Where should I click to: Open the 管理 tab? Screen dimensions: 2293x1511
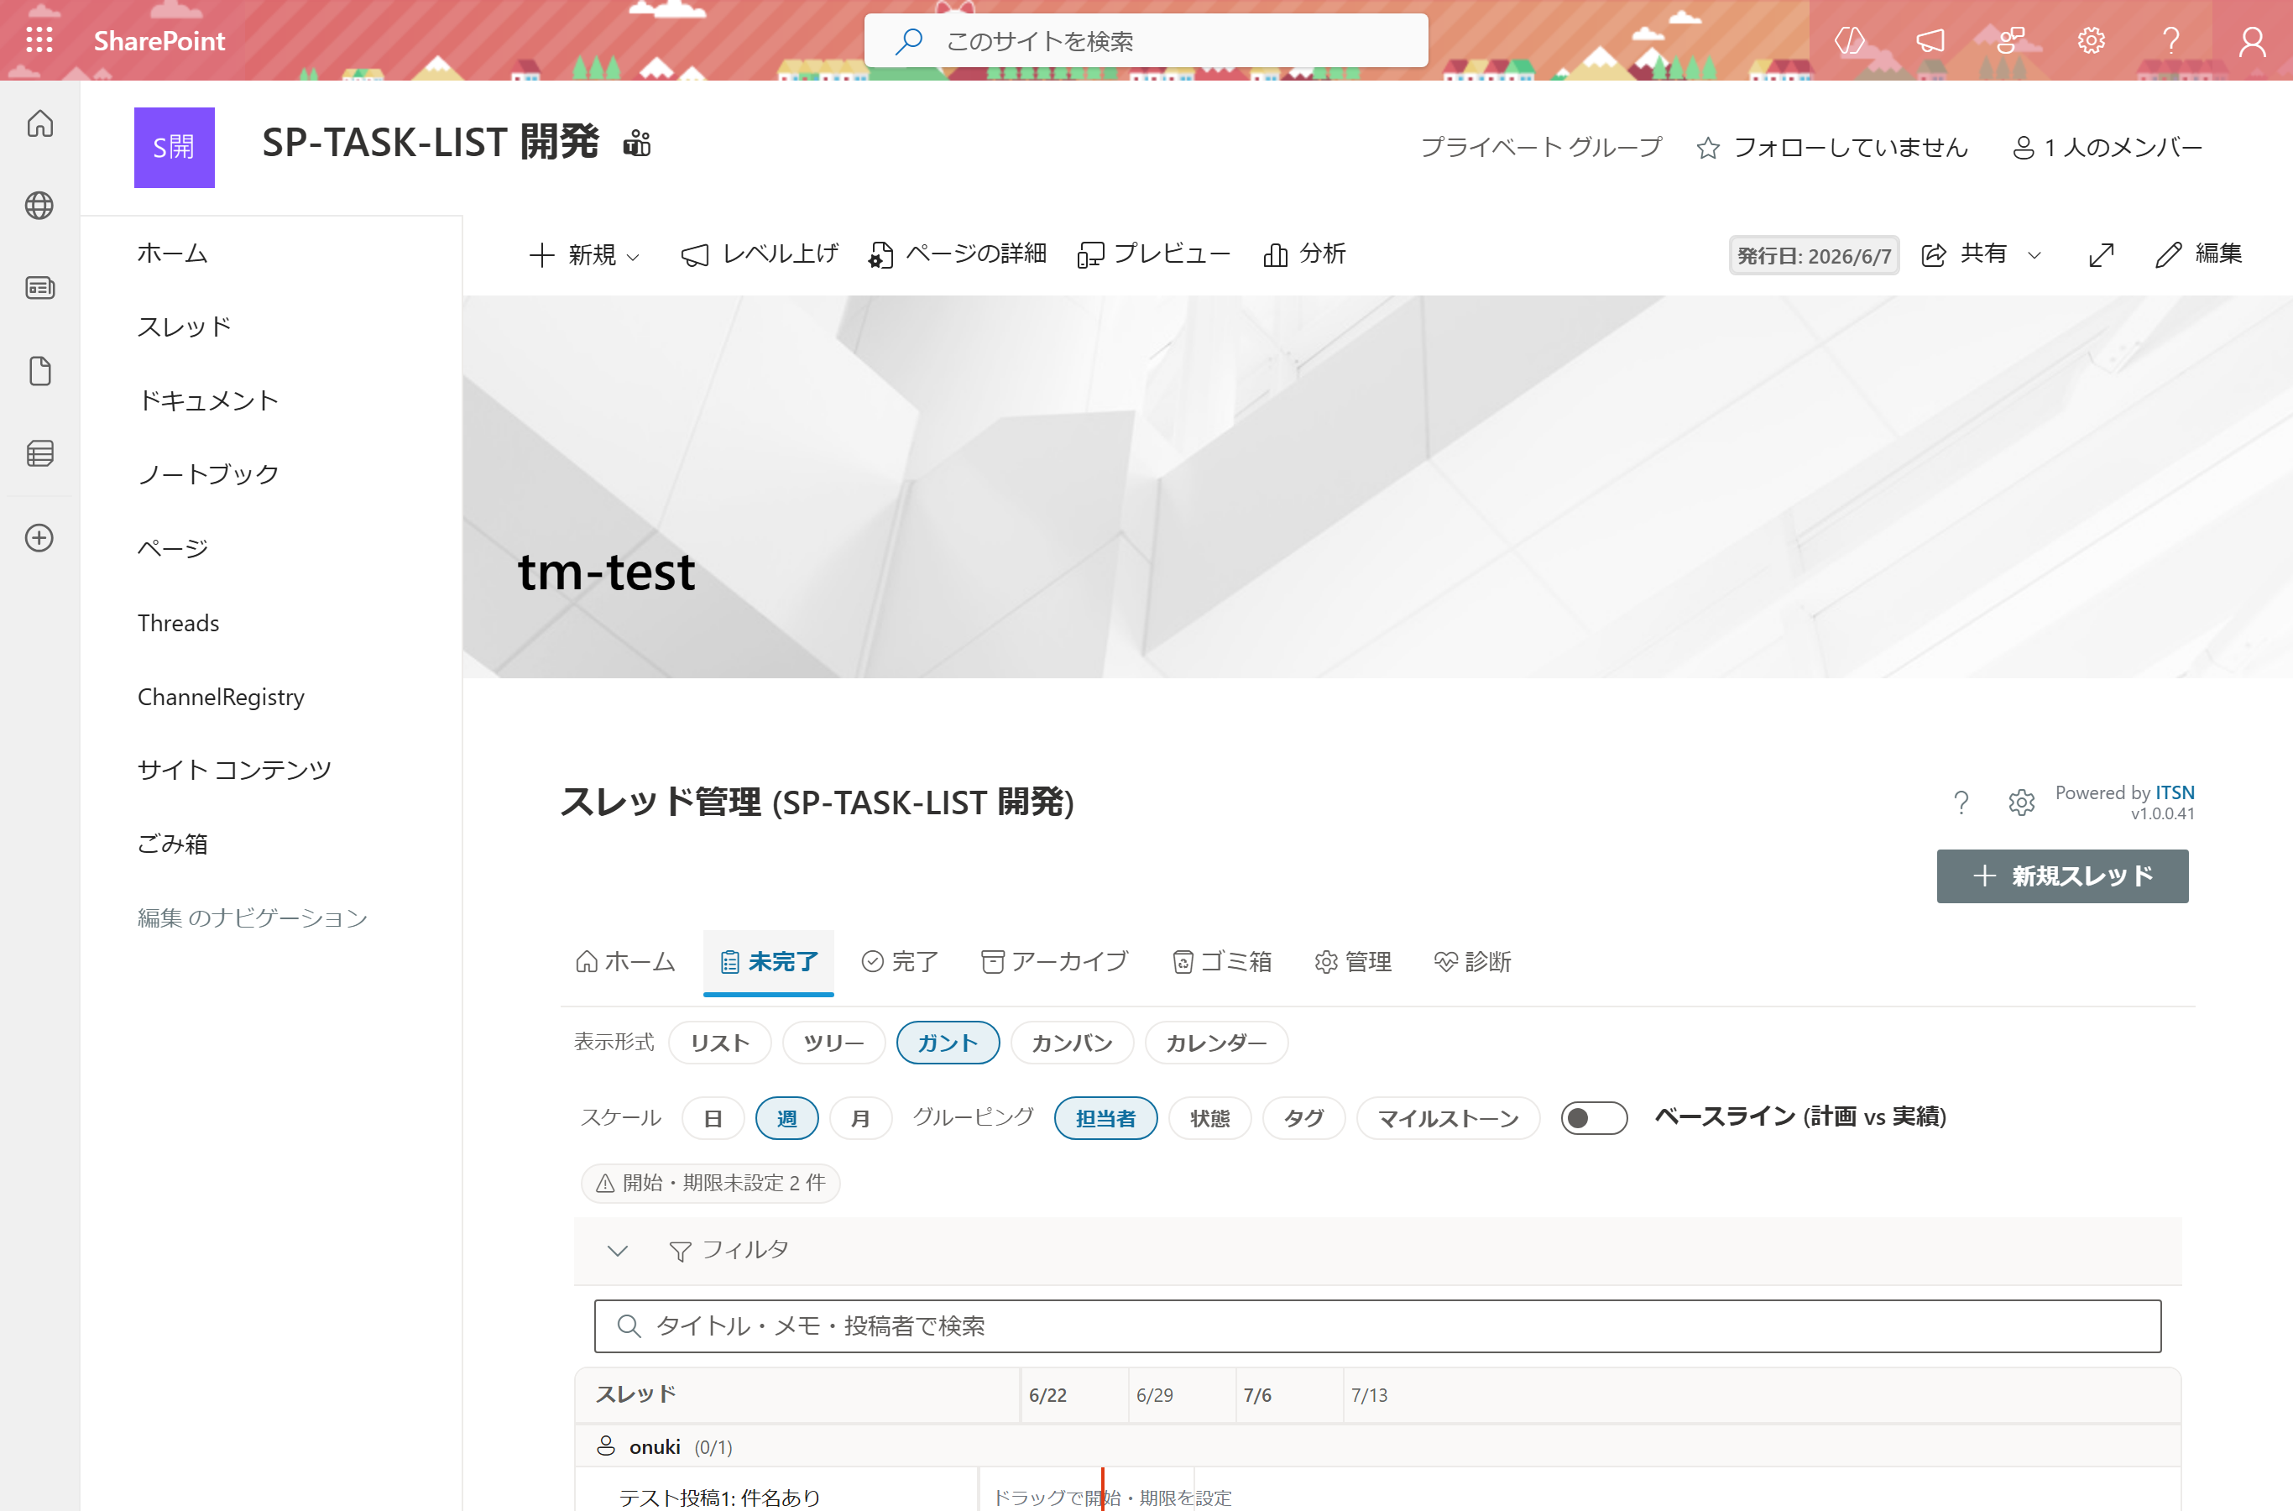[1353, 962]
